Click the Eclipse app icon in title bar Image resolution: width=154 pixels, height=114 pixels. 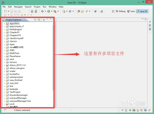point(3,2)
